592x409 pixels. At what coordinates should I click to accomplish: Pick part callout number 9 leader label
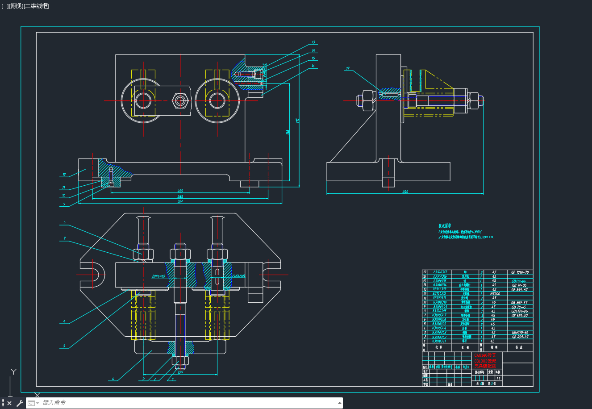coord(64,204)
